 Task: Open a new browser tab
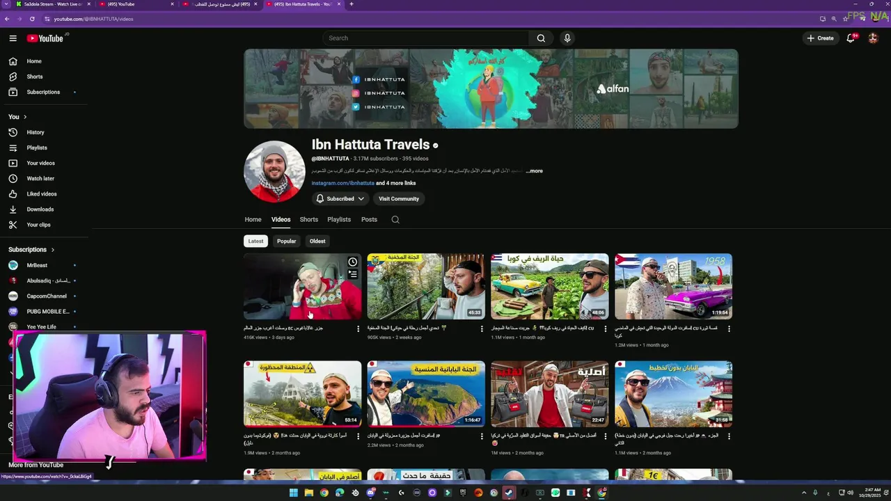tap(351, 4)
